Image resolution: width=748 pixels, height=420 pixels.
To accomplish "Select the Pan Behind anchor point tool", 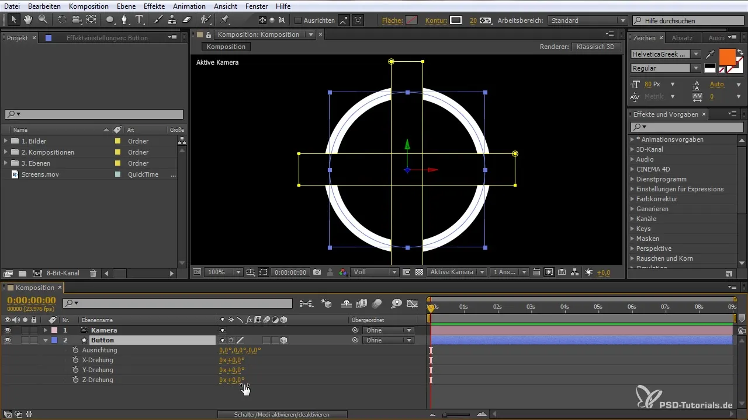I will click(91, 20).
